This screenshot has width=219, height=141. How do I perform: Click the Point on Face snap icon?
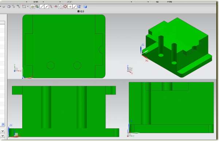click(79, 7)
